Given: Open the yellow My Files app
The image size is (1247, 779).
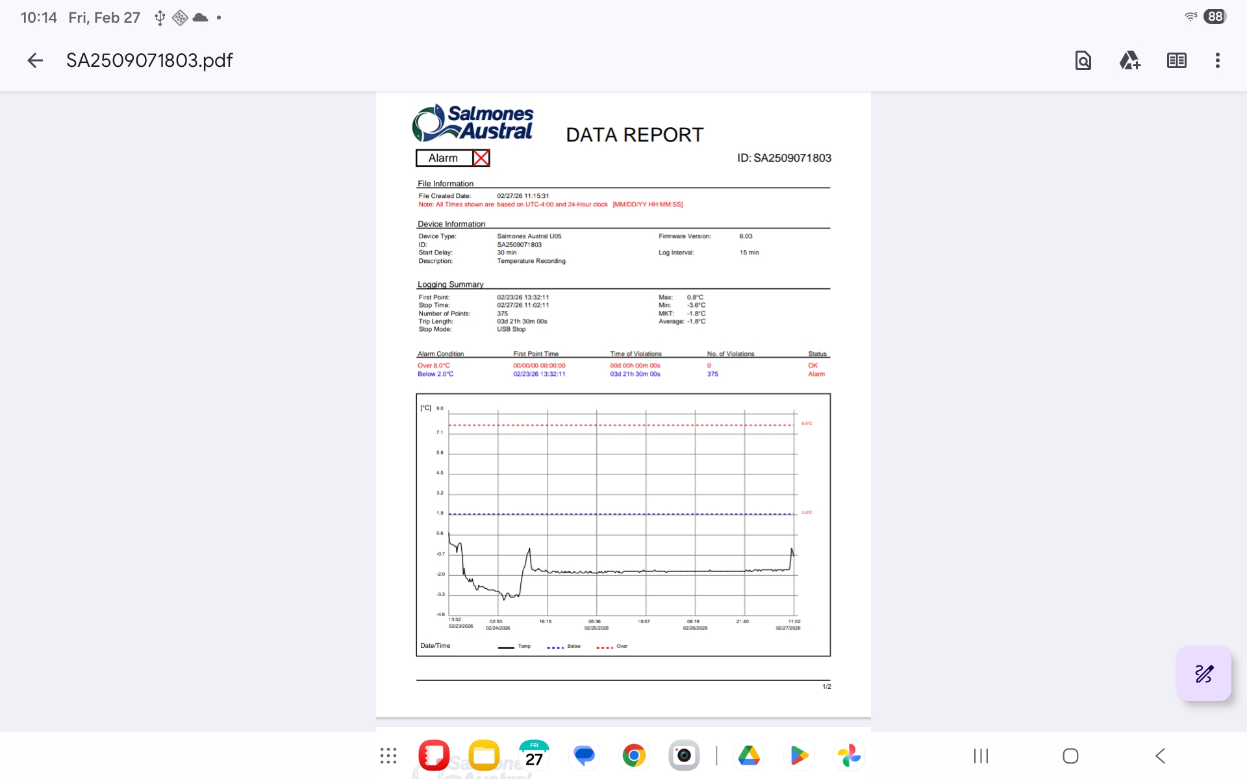Looking at the screenshot, I should click(484, 756).
